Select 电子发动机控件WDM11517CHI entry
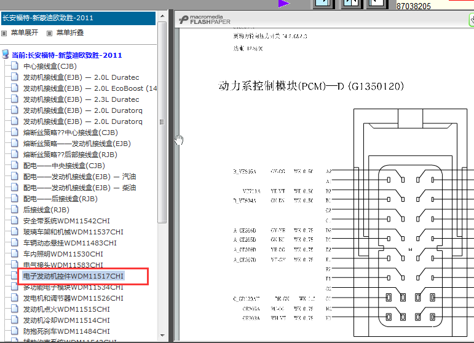The height and width of the screenshot is (343, 474). click(73, 276)
